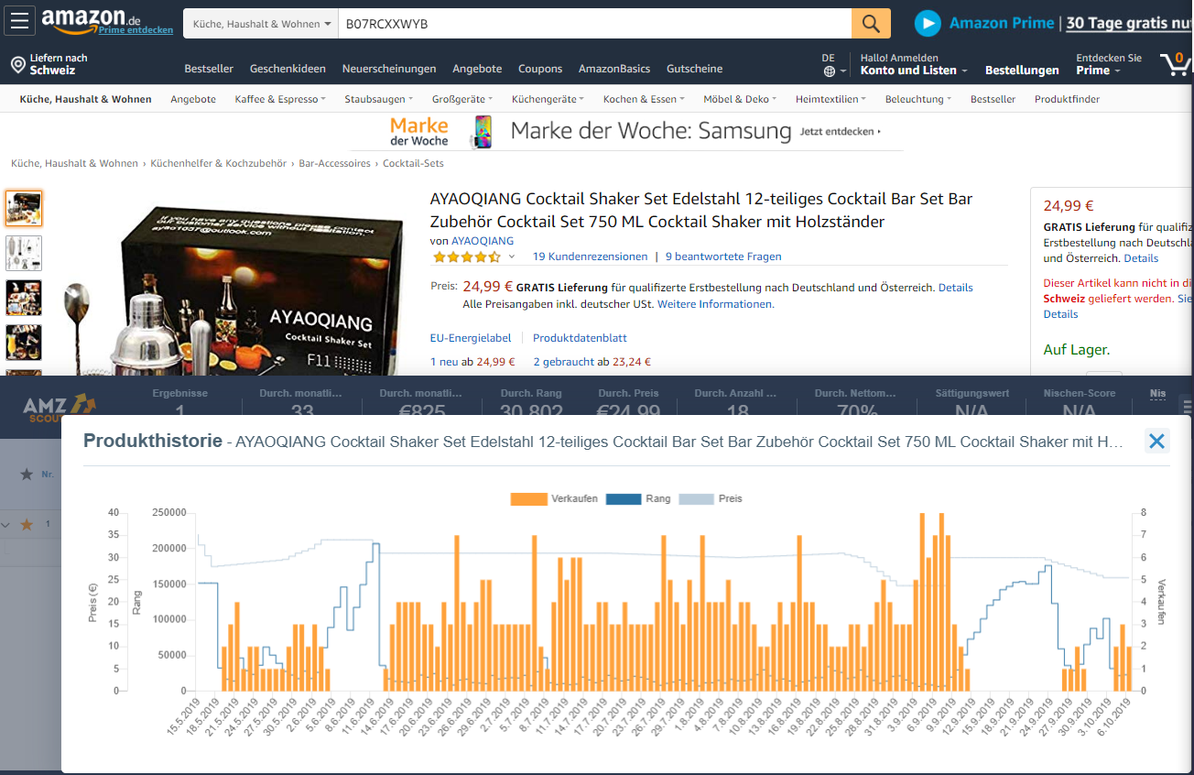
Task: Open Geschenkideen in the top navigation
Action: point(288,69)
